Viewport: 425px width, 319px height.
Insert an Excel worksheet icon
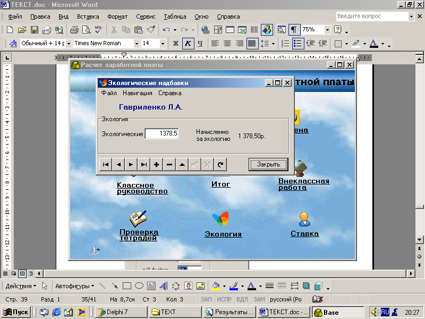pyautogui.click(x=242, y=30)
